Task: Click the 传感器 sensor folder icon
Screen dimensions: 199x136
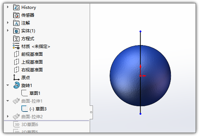Action: (16, 15)
